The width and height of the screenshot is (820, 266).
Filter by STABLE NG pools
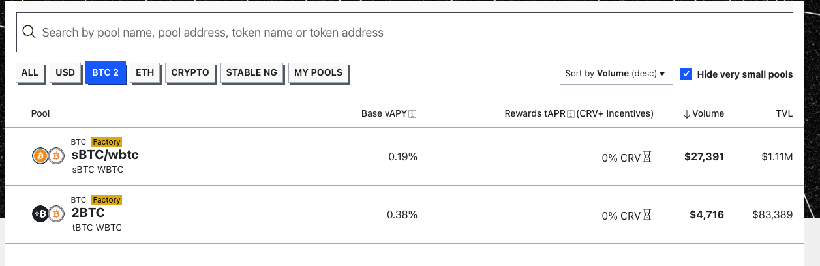pos(252,73)
